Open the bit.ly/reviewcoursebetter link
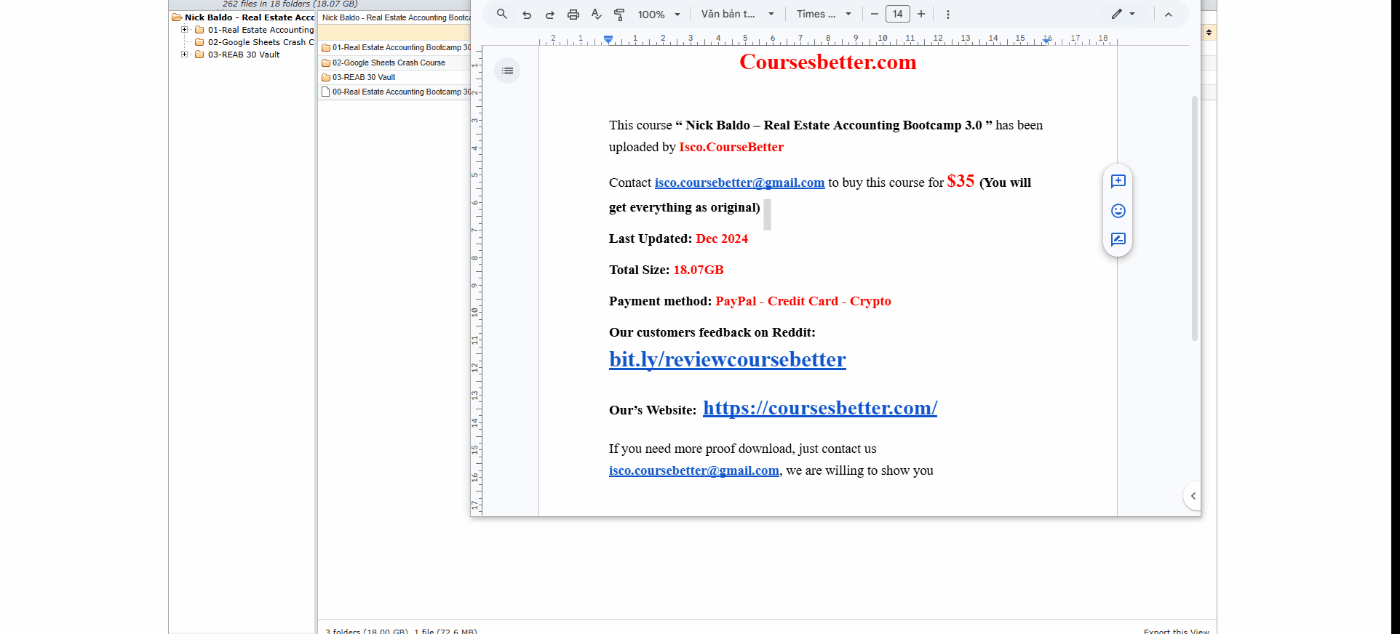 (728, 359)
